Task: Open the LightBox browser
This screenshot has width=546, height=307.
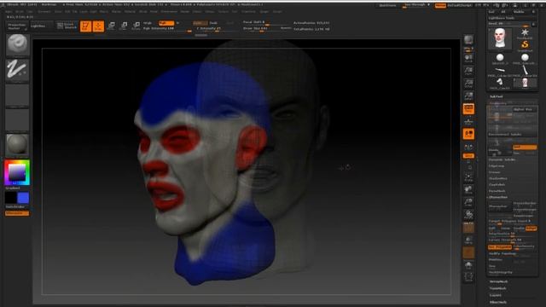Action: click(41, 26)
